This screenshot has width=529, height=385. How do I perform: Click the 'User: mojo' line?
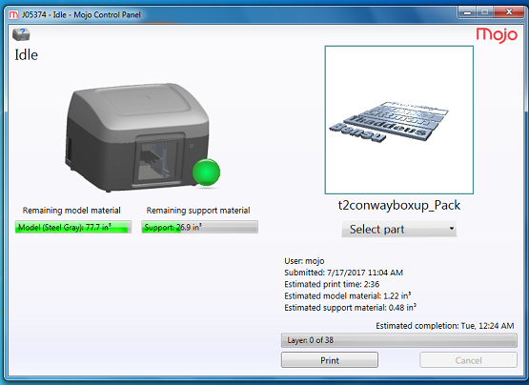[304, 261]
